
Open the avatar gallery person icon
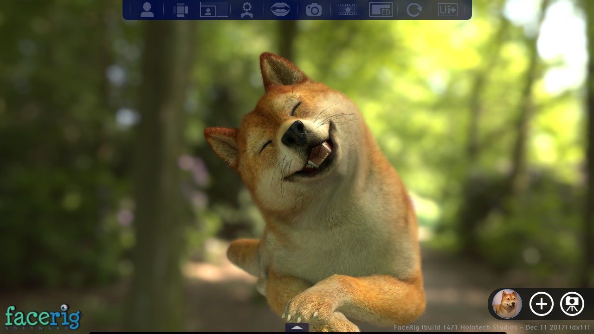pyautogui.click(x=147, y=10)
